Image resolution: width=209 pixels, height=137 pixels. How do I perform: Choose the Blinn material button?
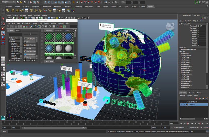coord(30,42)
